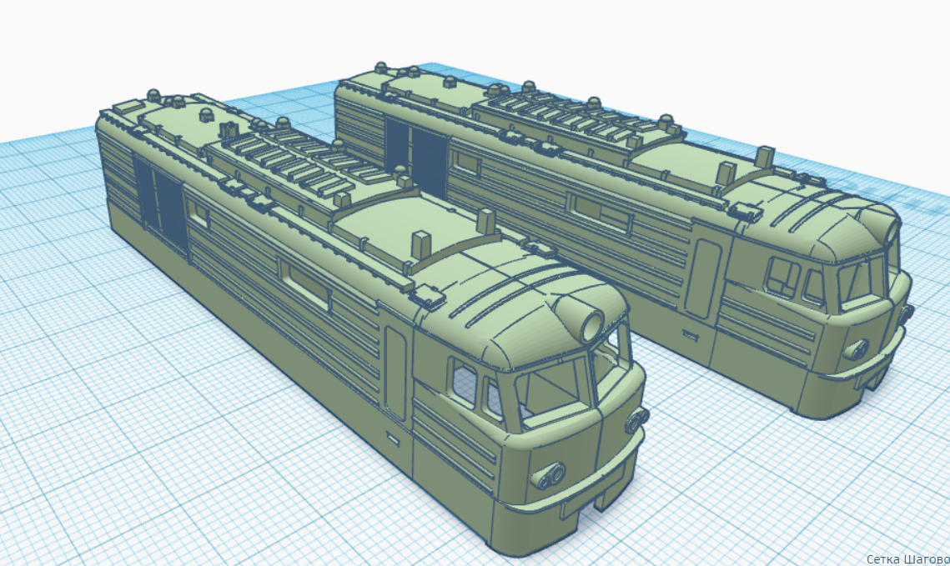This screenshot has width=950, height=566.
Task: Open the 'Сетка' grid settings label
Action: click(884, 559)
